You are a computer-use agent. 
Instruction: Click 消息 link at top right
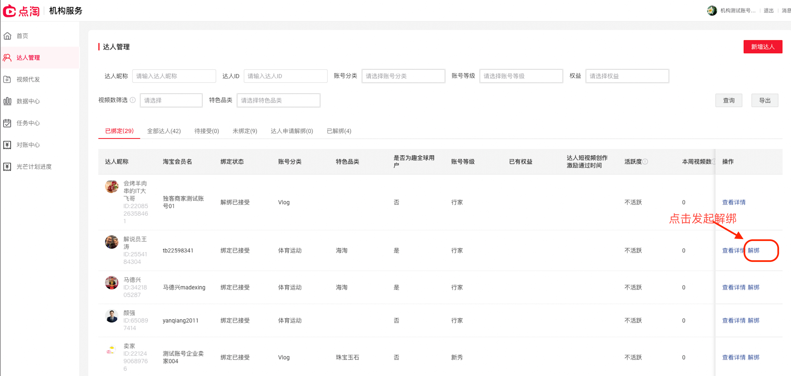(x=786, y=11)
